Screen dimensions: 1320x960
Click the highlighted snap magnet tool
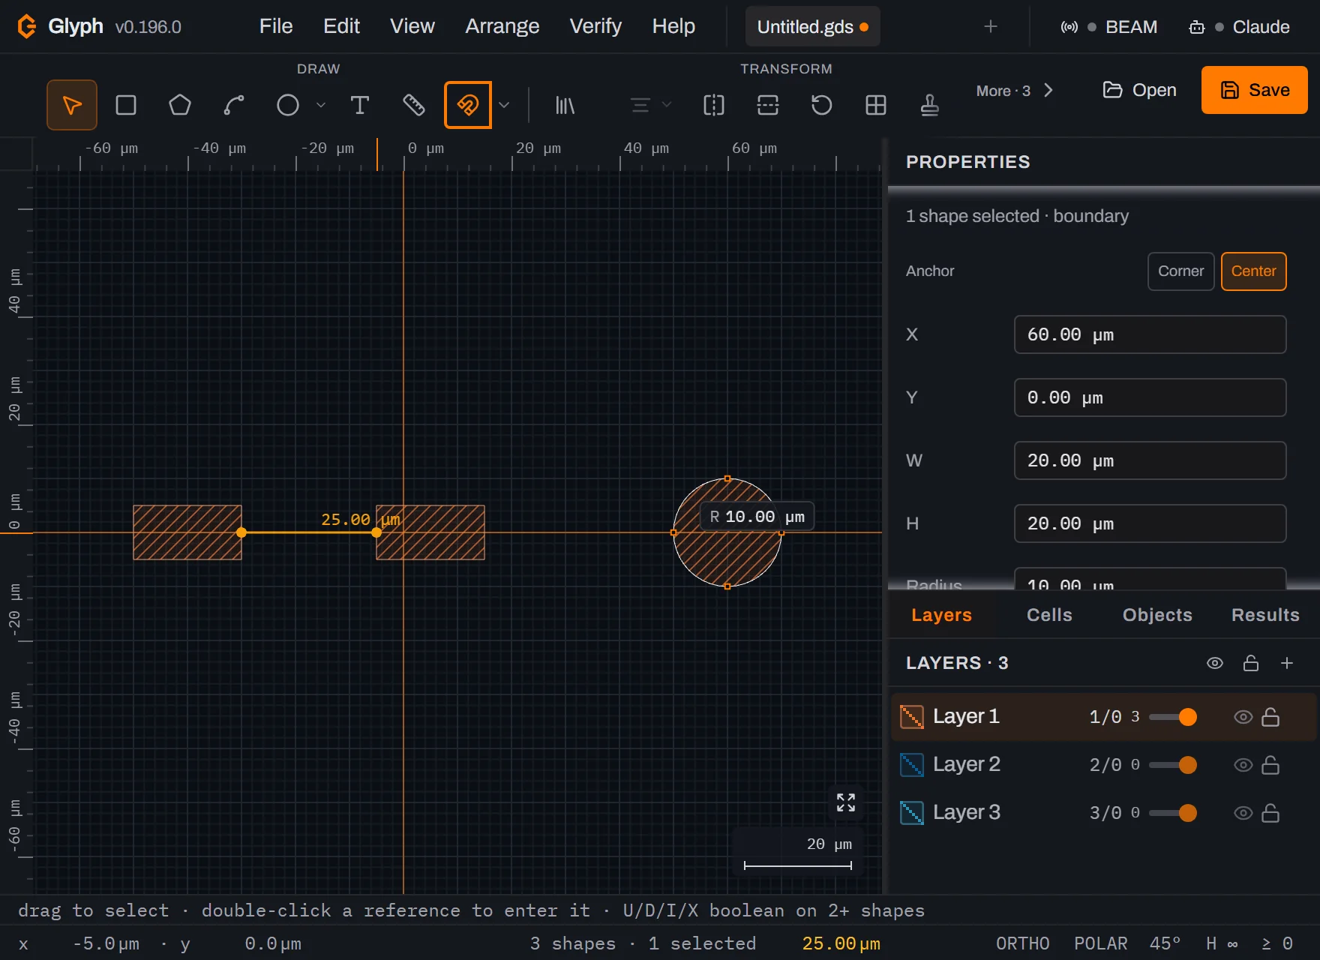[x=468, y=105]
